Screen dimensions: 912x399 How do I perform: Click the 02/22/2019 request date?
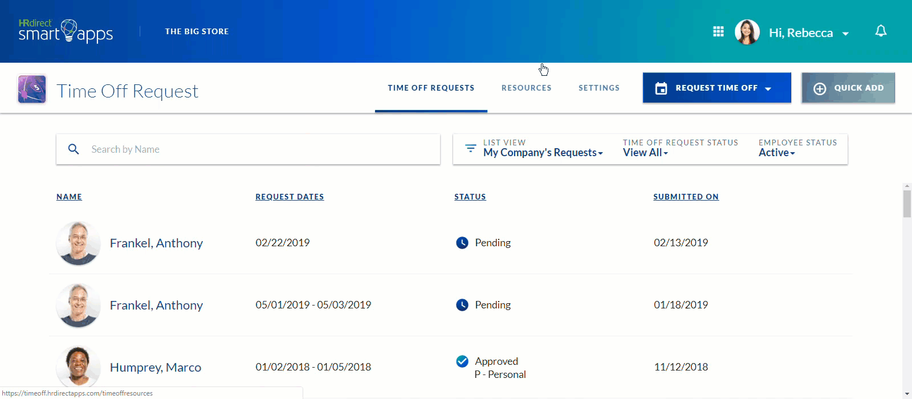[283, 243]
